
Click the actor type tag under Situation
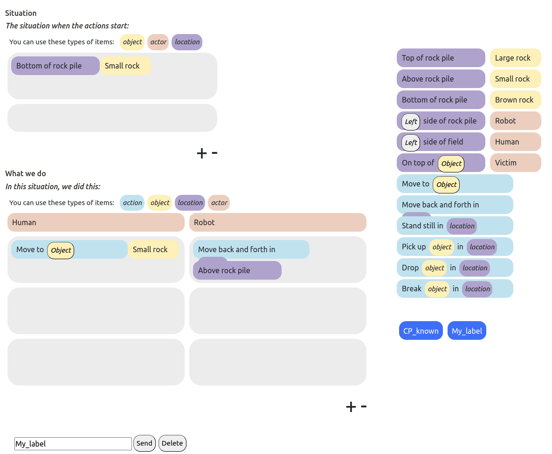(158, 42)
